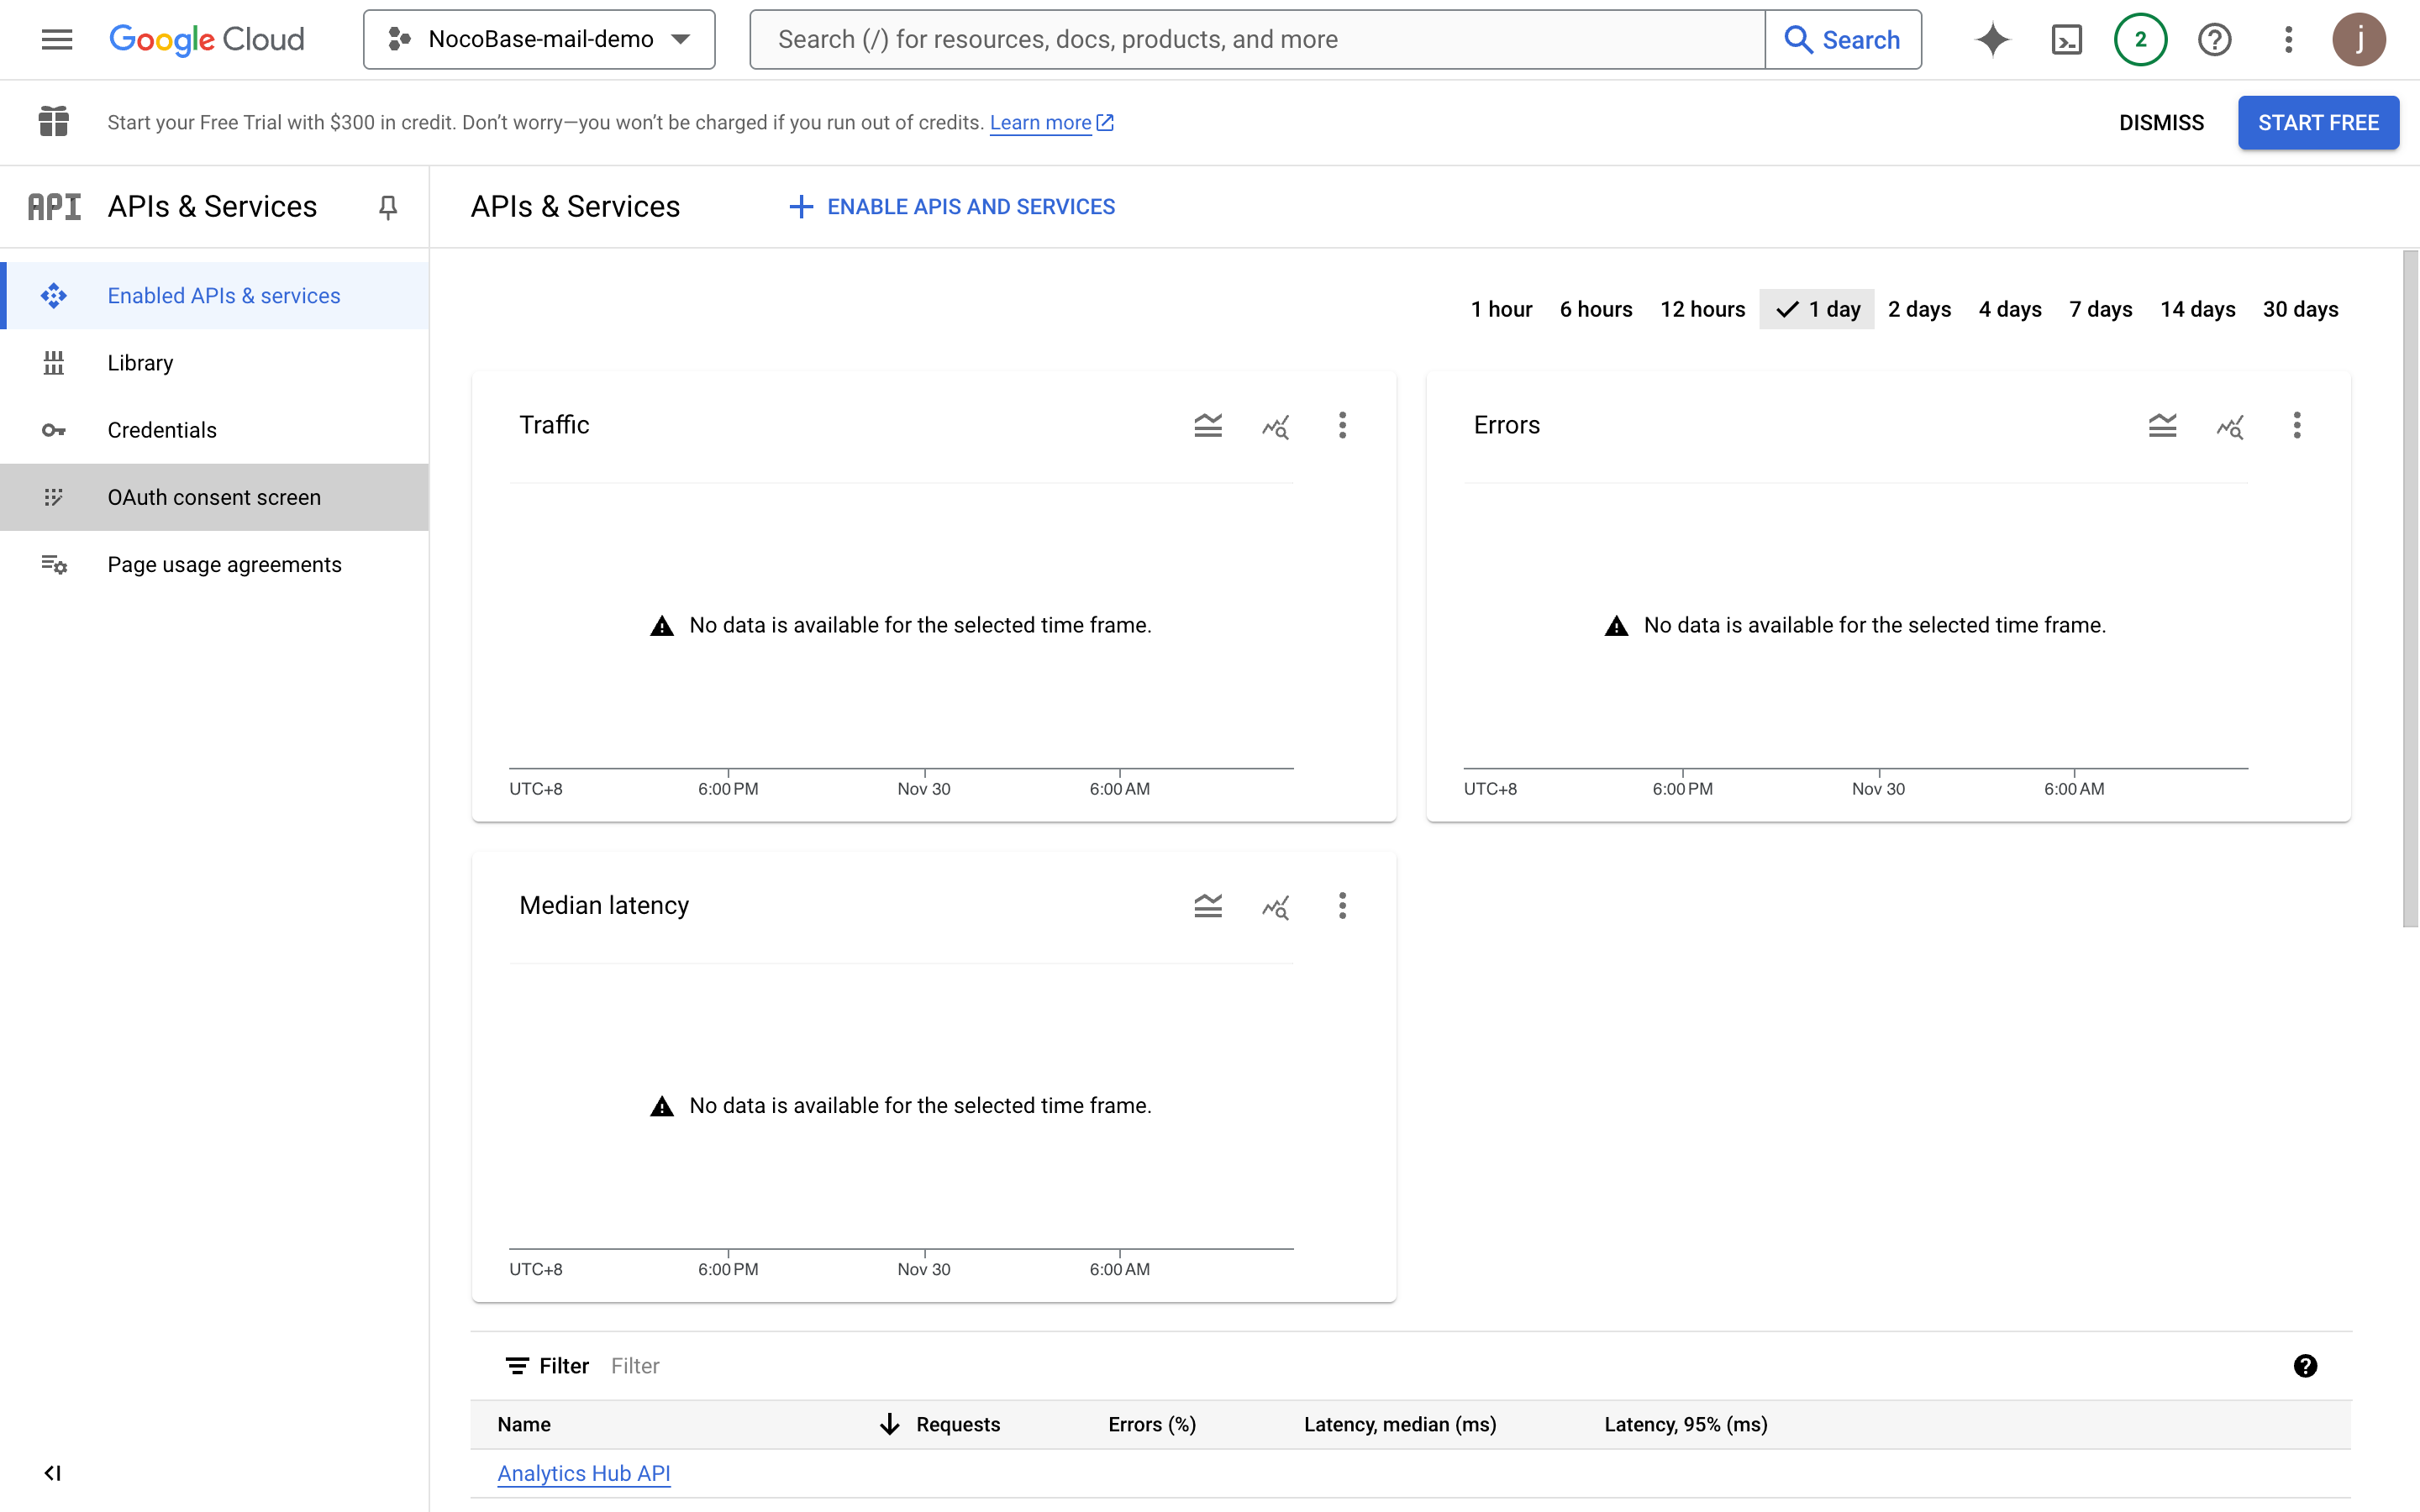The image size is (2420, 1512).
Task: Open main navigation hamburger menu
Action: point(57,40)
